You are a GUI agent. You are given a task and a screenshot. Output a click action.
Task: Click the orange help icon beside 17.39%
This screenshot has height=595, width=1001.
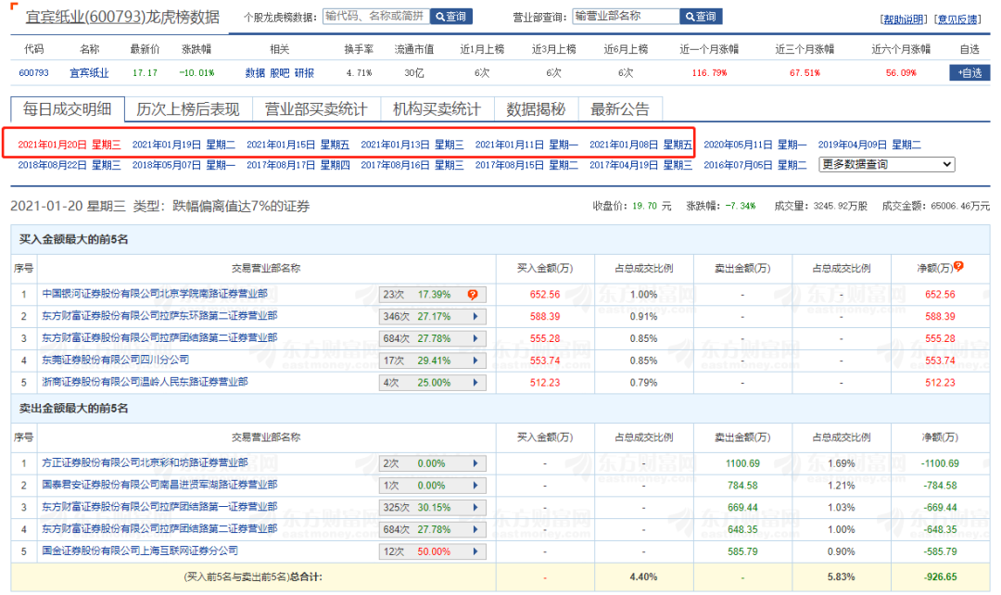click(473, 295)
